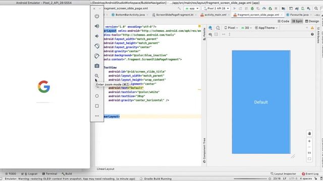Open the Pixel preview device dropdown
The height and width of the screenshot is (181, 323).
[x=231, y=28]
